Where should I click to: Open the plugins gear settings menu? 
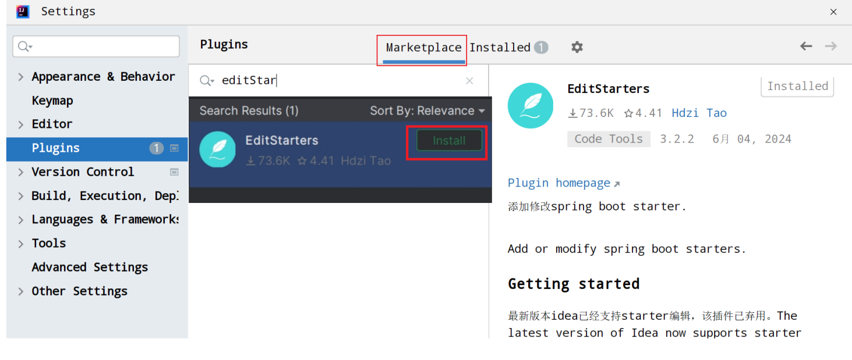click(577, 47)
